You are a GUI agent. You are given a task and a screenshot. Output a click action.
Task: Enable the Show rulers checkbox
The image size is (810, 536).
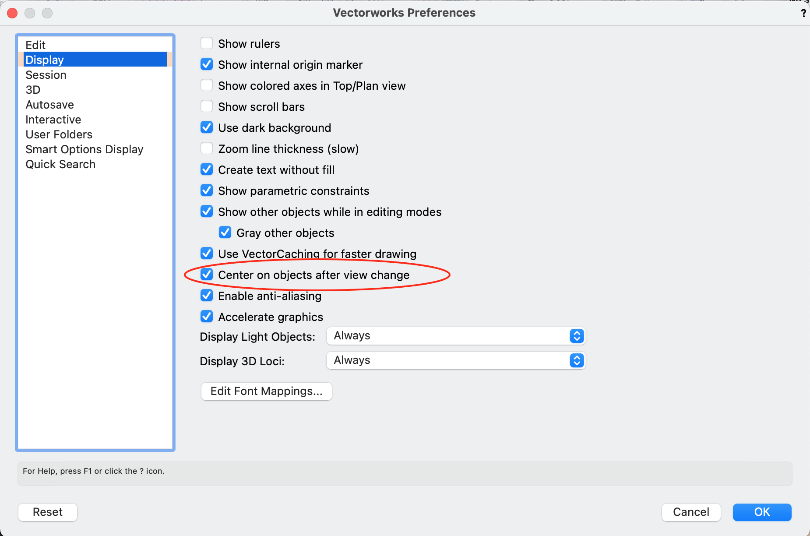207,43
